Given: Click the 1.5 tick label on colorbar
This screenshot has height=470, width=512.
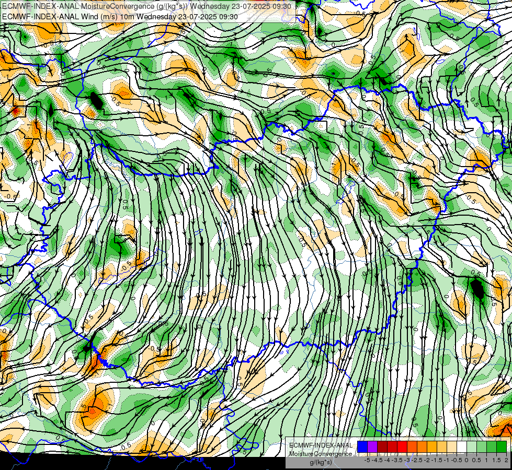Looking at the screenshot, I should pos(497,460).
